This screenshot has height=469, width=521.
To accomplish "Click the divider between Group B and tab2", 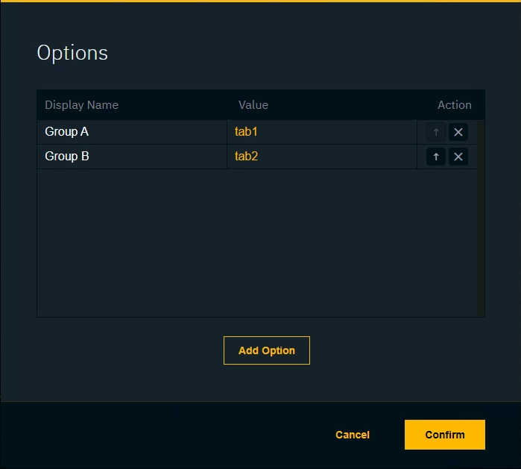I will (227, 157).
